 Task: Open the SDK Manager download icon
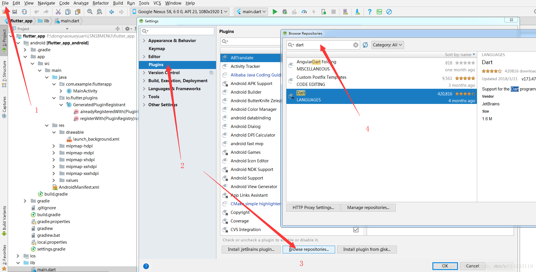click(x=358, y=12)
